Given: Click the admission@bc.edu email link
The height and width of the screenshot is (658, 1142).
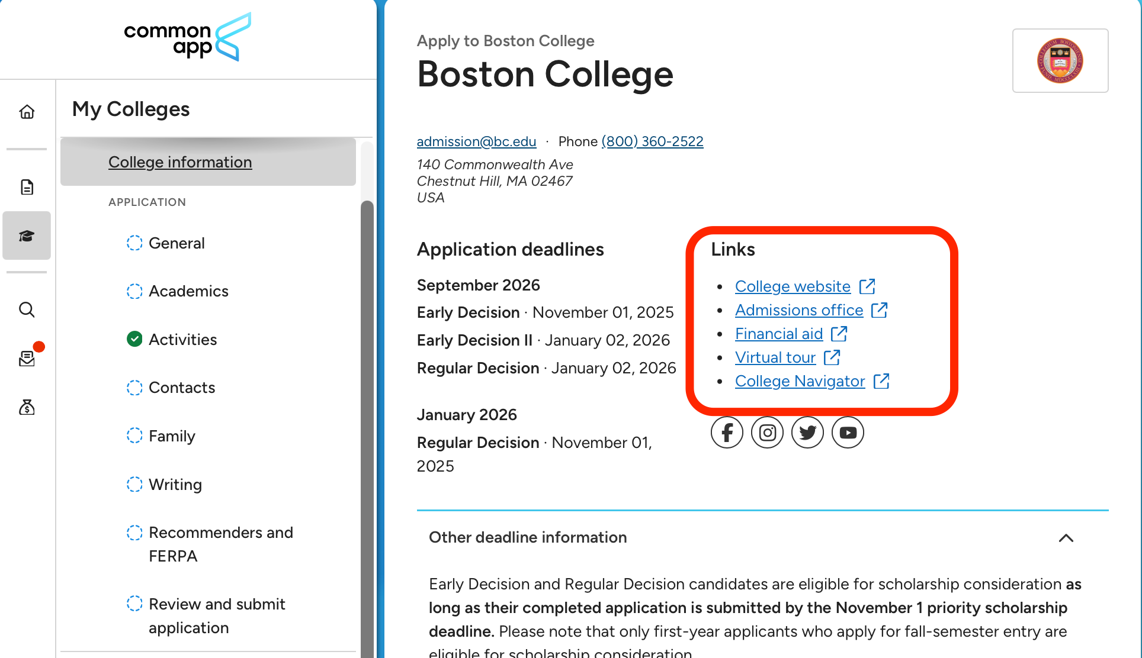Looking at the screenshot, I should 476,141.
